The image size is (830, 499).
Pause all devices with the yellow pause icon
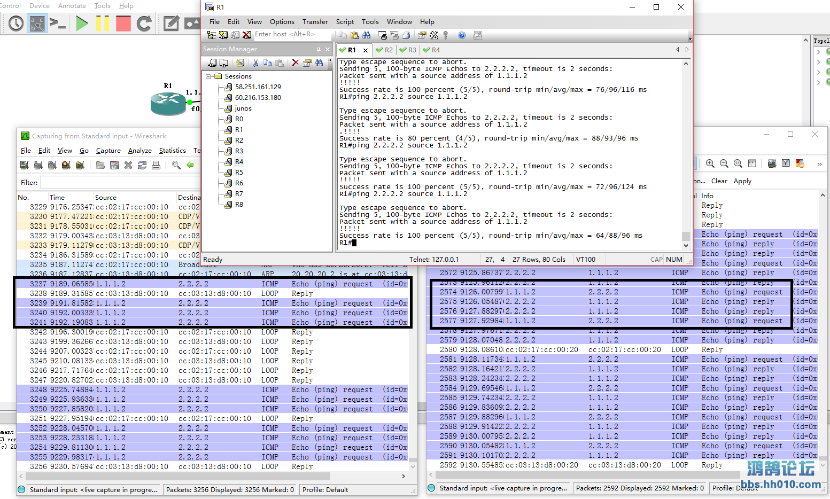pos(103,24)
